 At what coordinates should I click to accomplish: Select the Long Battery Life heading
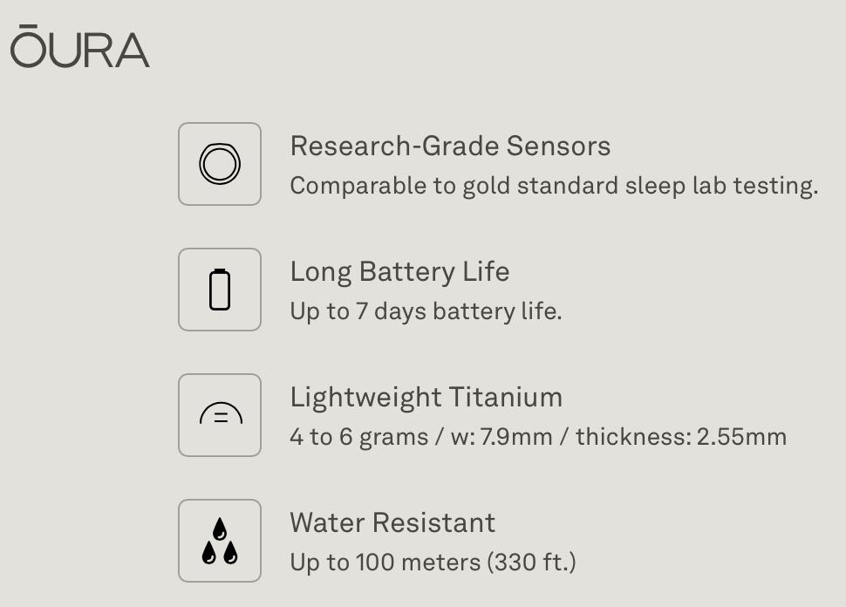click(399, 272)
